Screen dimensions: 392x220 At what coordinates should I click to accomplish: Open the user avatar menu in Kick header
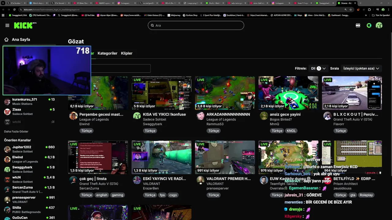pyautogui.click(x=379, y=25)
